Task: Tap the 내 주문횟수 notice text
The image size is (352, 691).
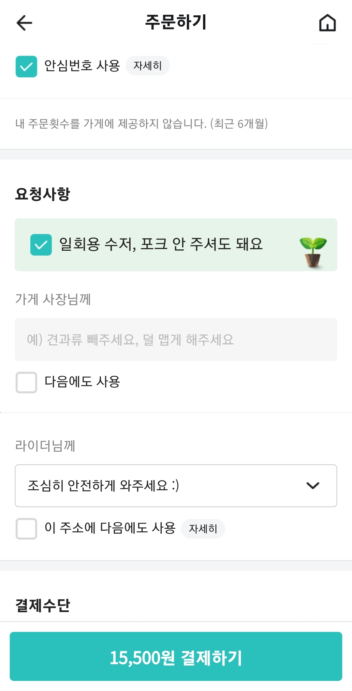Action: click(x=141, y=124)
